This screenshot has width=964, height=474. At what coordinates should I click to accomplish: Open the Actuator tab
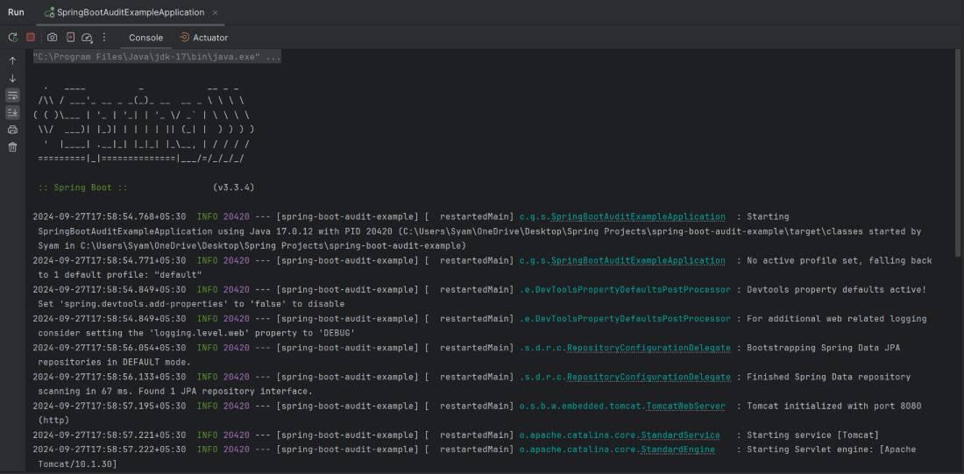[204, 38]
